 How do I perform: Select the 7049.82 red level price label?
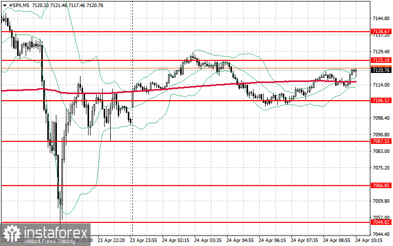coord(381,222)
